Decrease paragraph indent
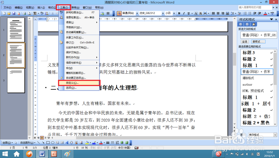 (255, 13)
